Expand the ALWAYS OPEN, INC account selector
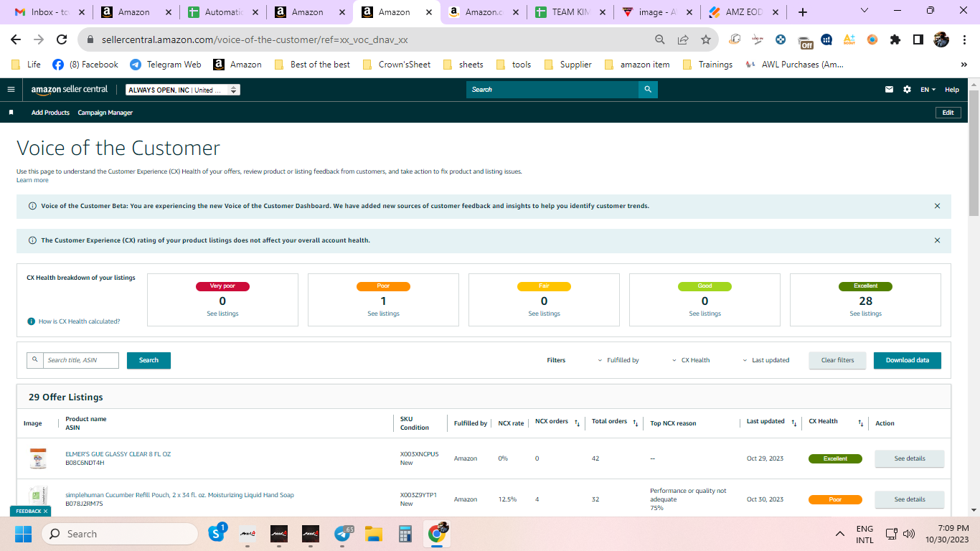980x551 pixels. coord(183,90)
